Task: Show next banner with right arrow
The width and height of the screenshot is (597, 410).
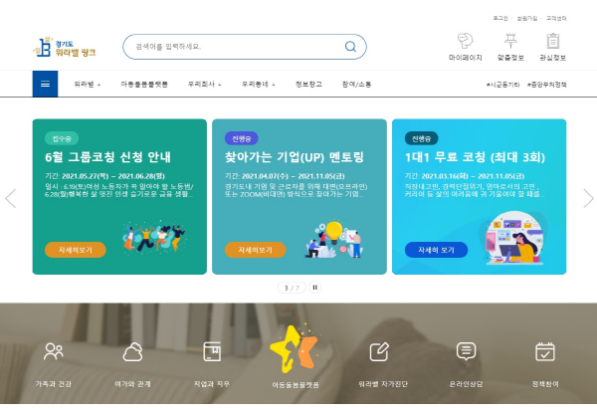Action: (588, 198)
